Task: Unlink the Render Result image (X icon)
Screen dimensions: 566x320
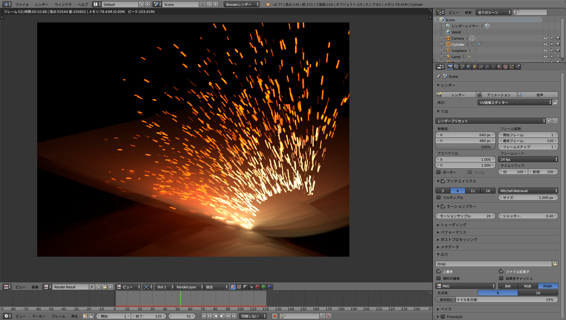Action: click(x=111, y=287)
